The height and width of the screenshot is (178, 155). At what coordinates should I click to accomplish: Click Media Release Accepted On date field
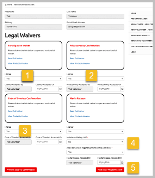[x=109, y=163]
